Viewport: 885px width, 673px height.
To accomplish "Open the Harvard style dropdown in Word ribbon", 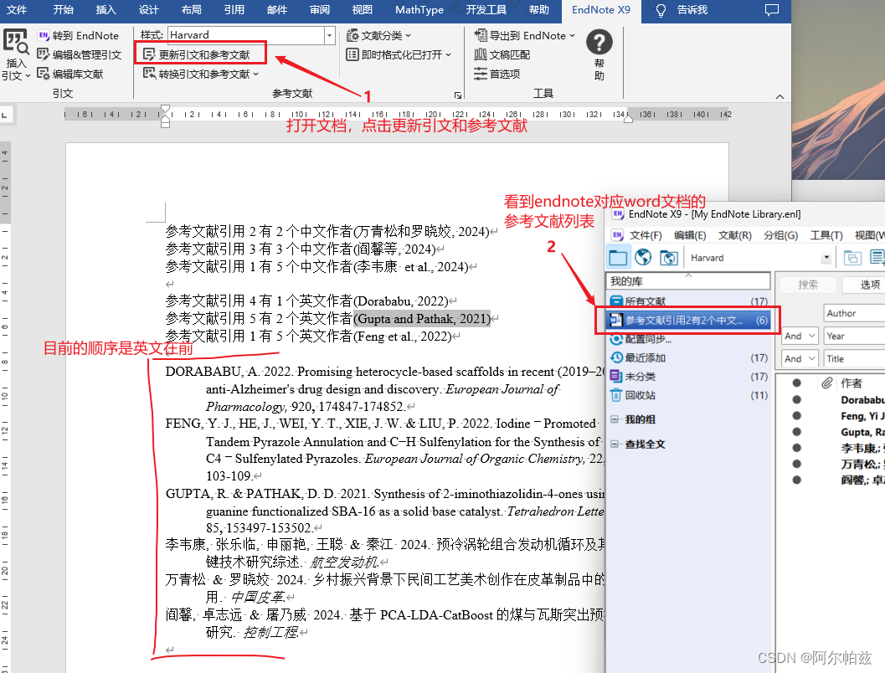I will (x=329, y=35).
